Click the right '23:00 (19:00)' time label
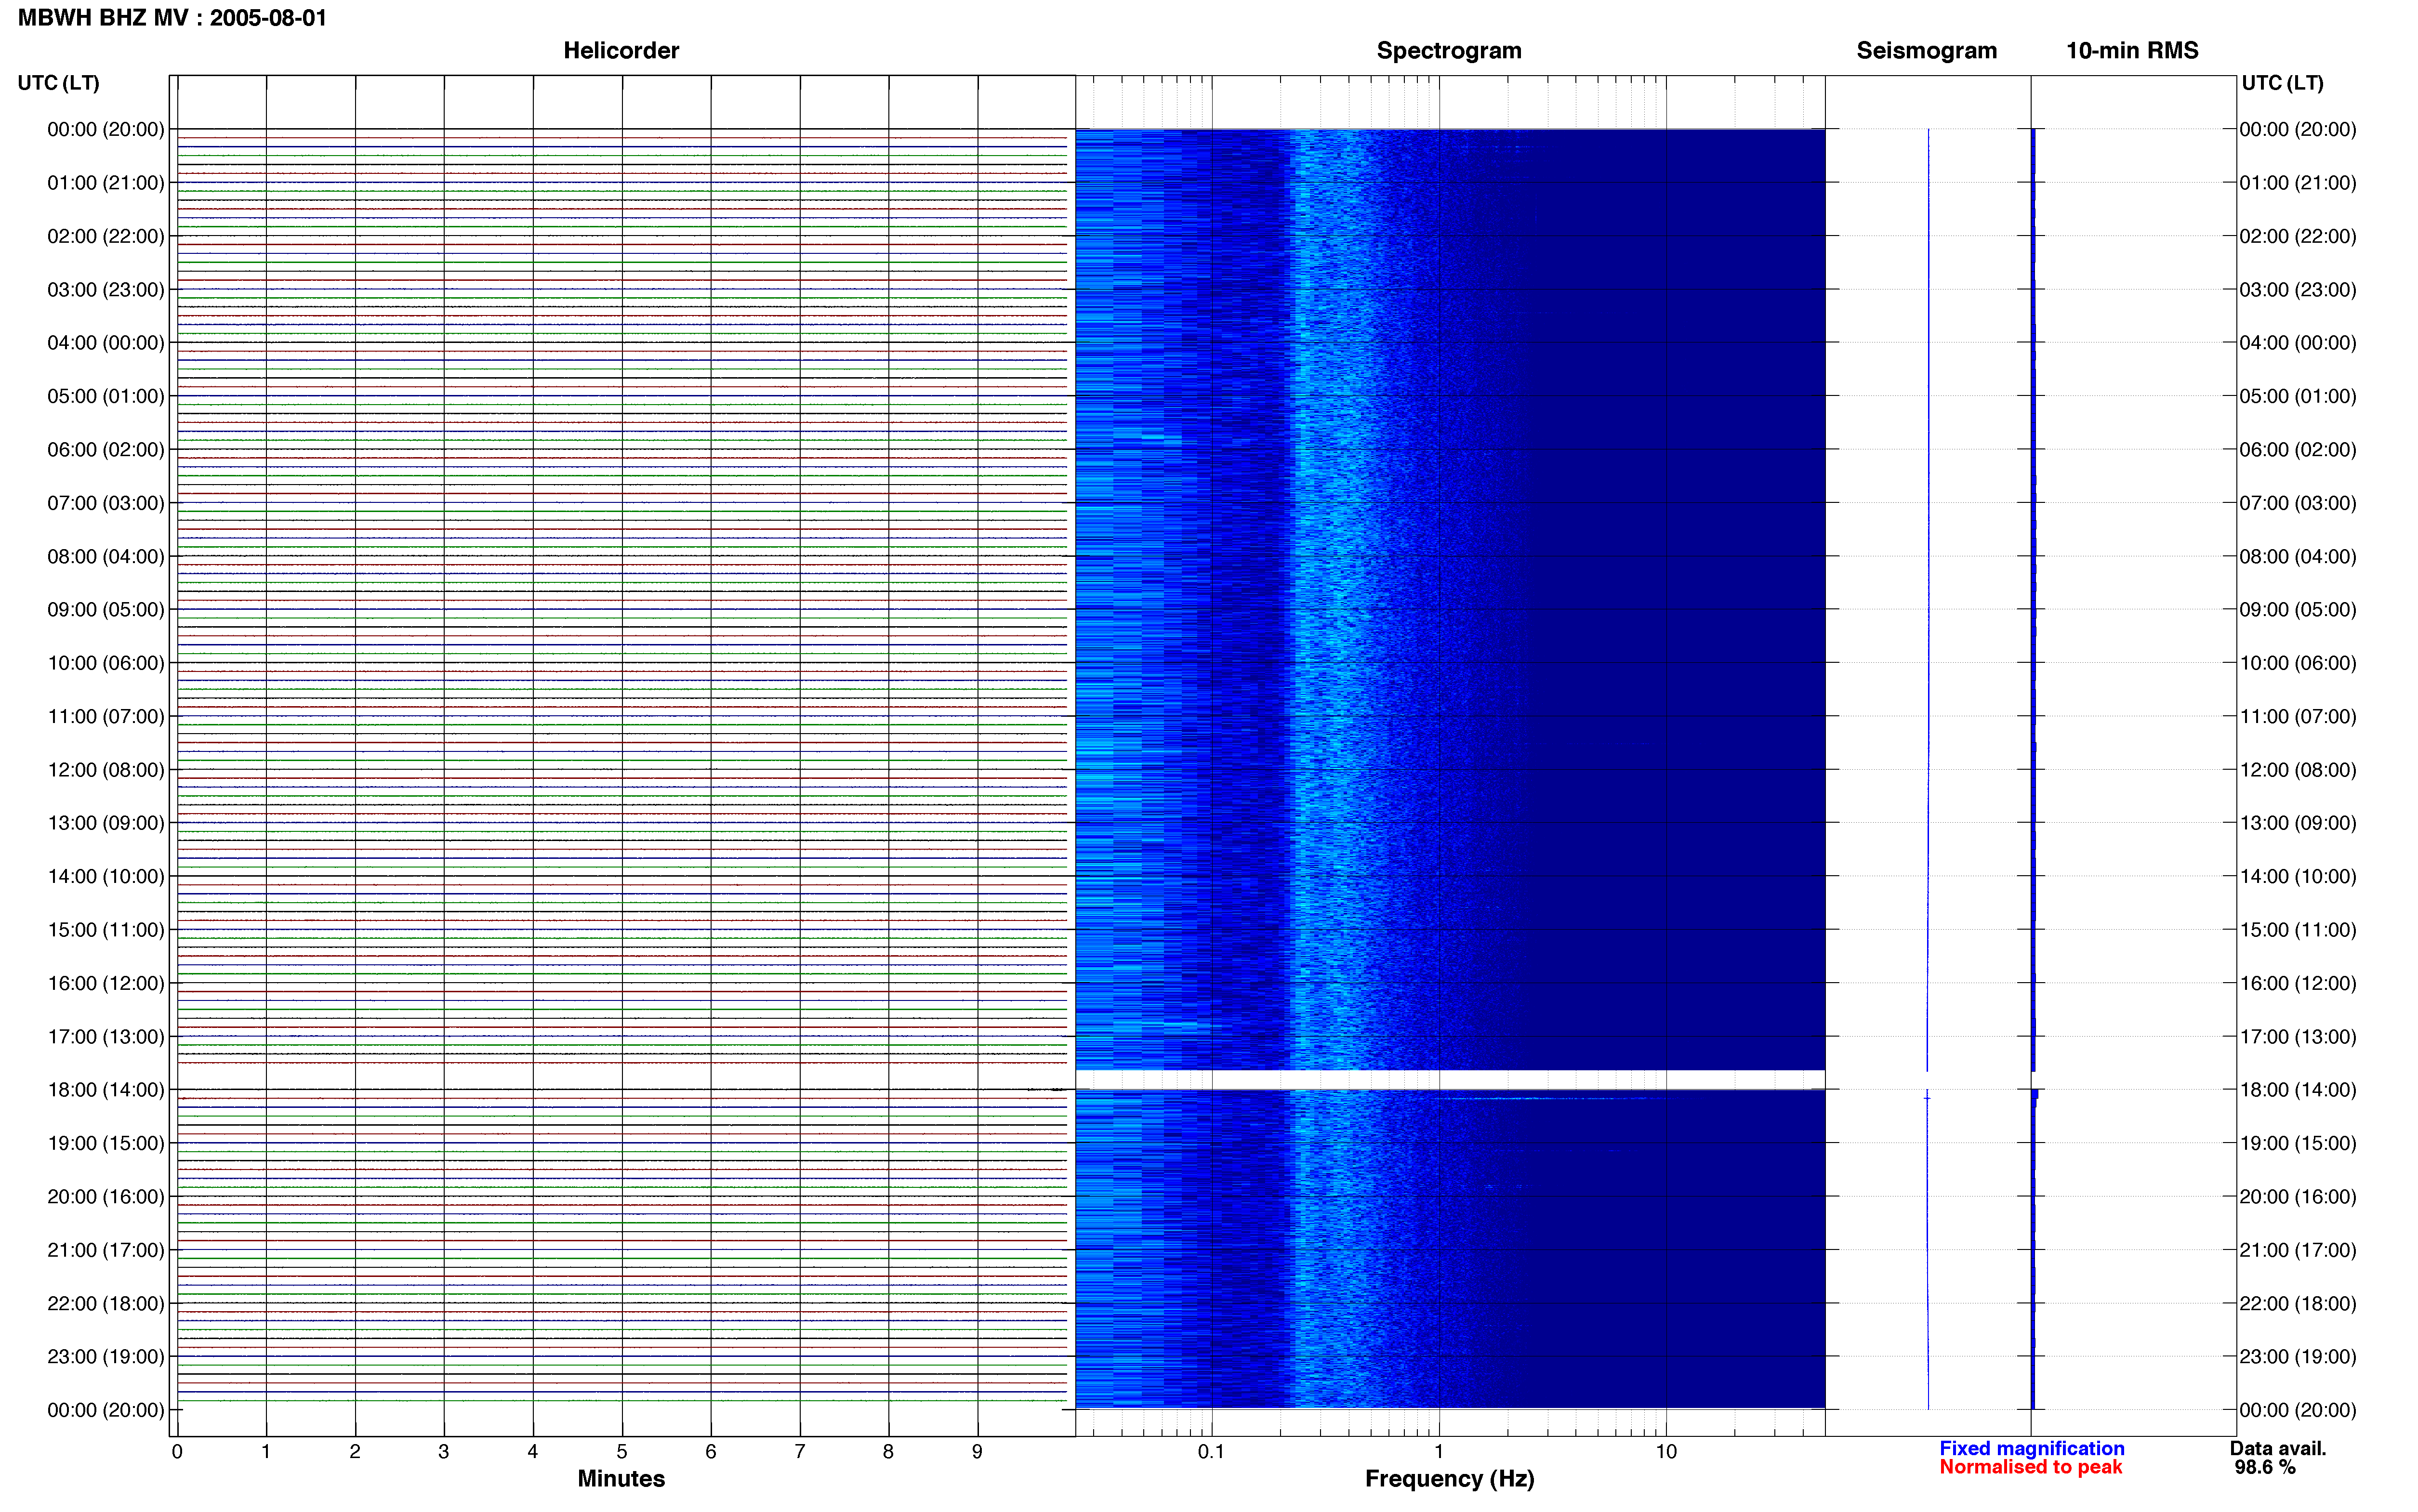 pyautogui.click(x=2298, y=1356)
